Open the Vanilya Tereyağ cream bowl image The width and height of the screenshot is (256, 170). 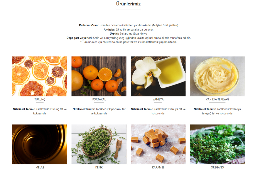[217, 76]
